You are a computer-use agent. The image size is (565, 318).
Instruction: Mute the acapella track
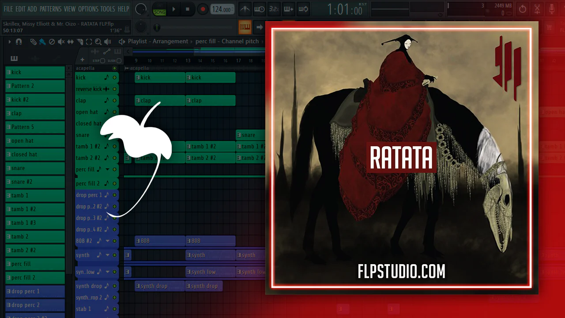pos(114,68)
